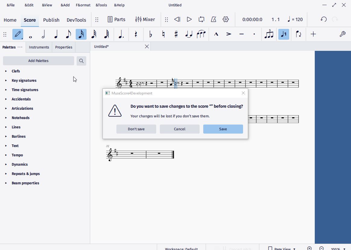Open the &Format menu
Viewport: 351px width, 250px height.
point(83,5)
